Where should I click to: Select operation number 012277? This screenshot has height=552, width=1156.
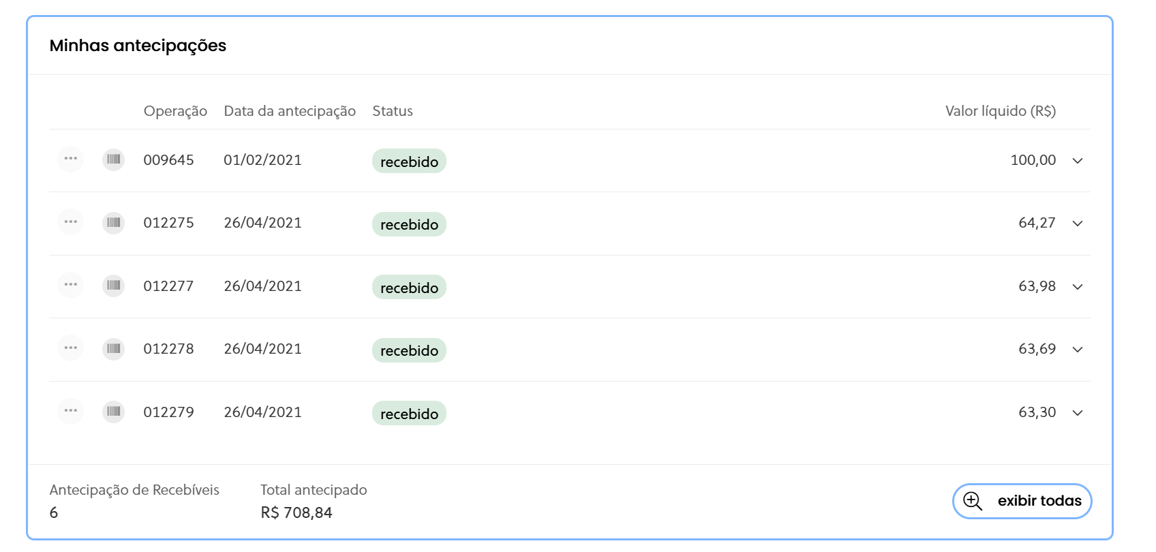coord(168,286)
